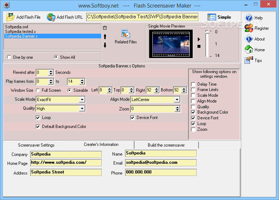Select Show All radio option
Image resolution: width=279 pixels, height=200 pixels.
click(56, 57)
